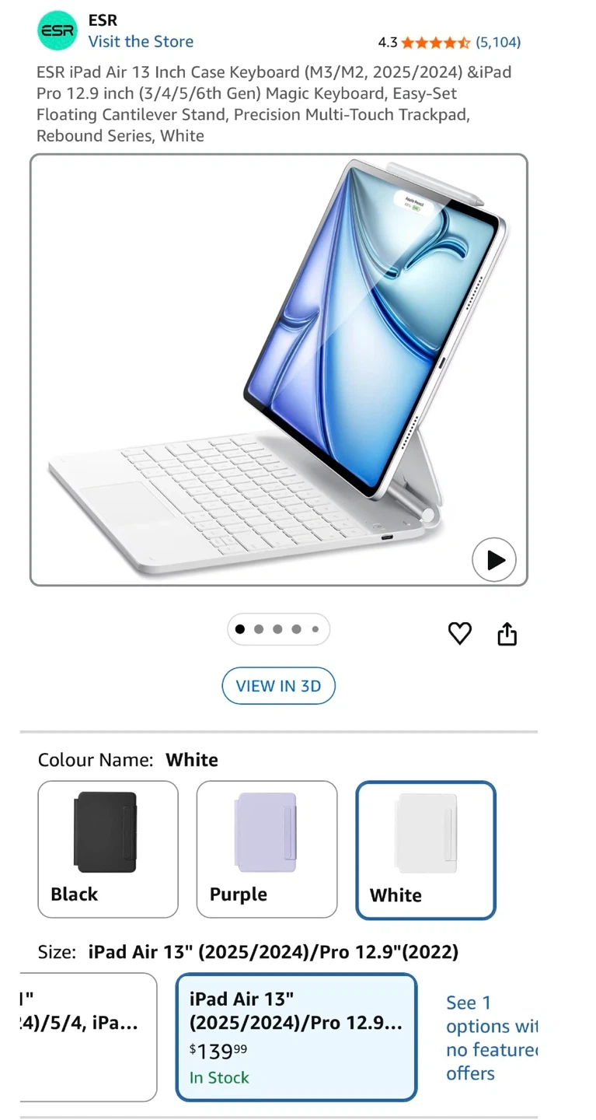The width and height of the screenshot is (596, 1120).
Task: Choose the White colour option
Action: tap(426, 849)
